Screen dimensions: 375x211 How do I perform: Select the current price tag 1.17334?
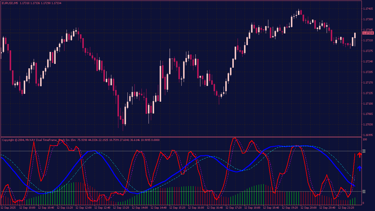click(x=368, y=33)
